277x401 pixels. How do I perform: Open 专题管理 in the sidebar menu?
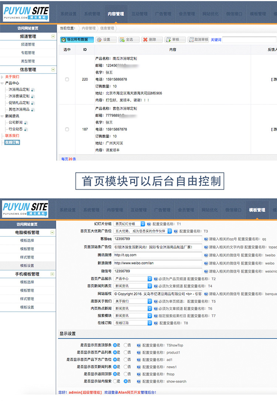click(28, 53)
